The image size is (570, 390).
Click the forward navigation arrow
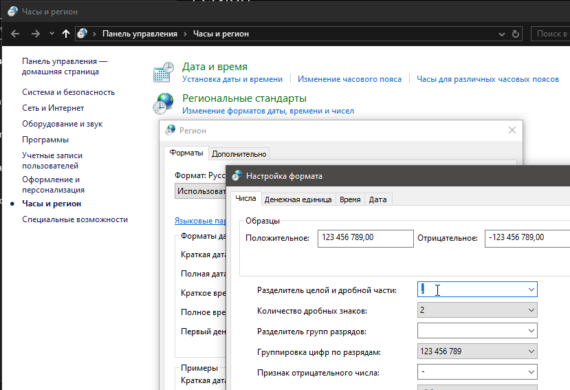[36, 34]
